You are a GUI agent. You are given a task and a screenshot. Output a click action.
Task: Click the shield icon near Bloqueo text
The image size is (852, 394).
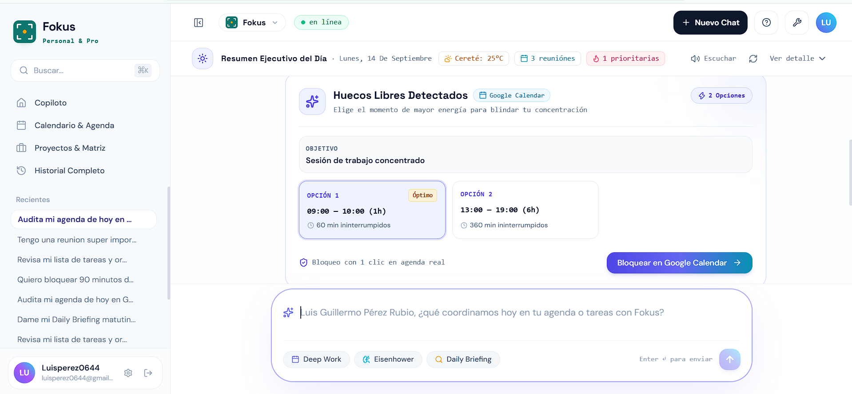click(304, 262)
